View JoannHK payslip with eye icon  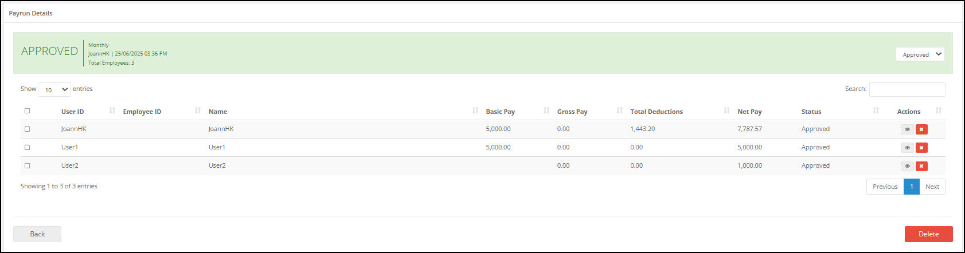(907, 129)
